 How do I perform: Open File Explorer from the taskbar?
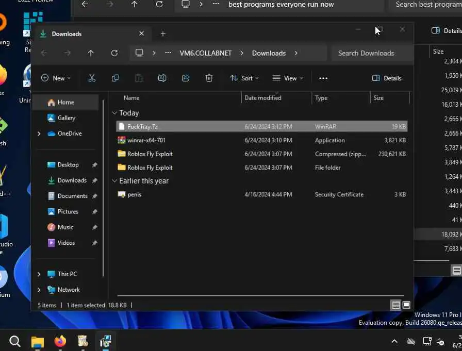click(x=38, y=342)
